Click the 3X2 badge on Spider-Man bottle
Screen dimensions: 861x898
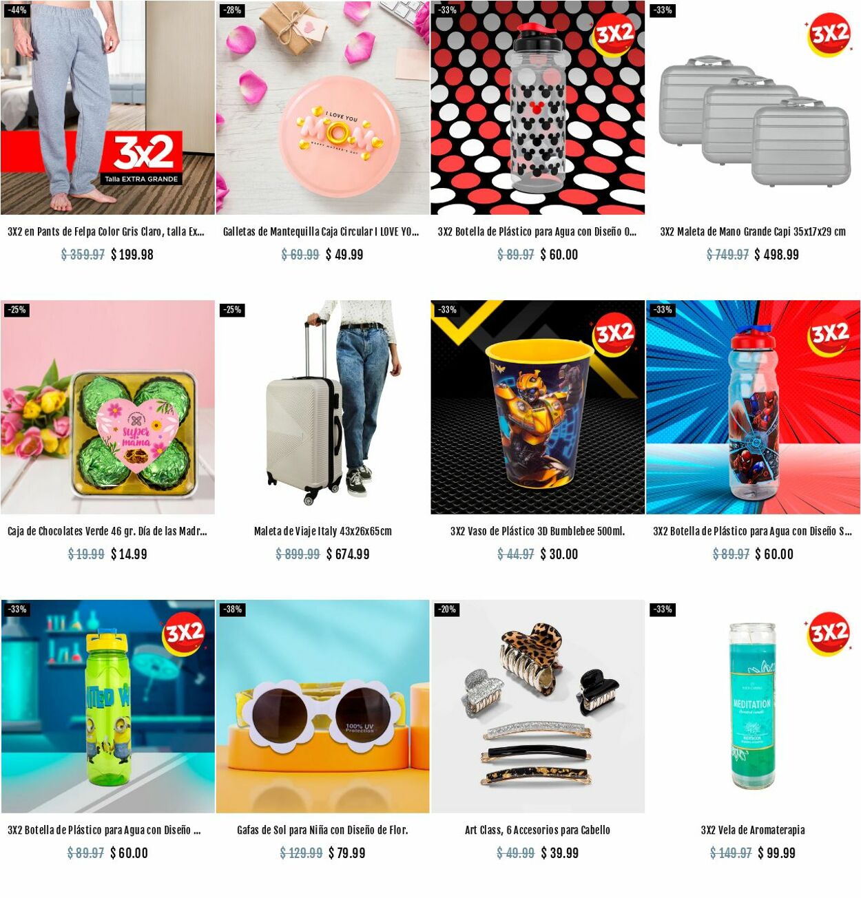(829, 334)
